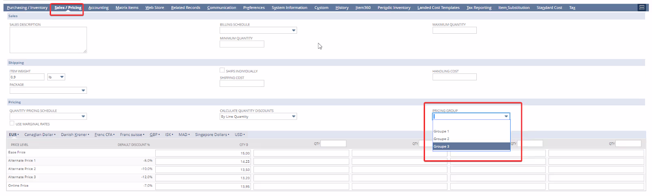Open the Accounting tab

[98, 8]
